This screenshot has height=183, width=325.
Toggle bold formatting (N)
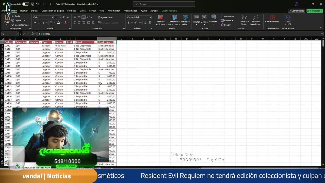point(35,23)
